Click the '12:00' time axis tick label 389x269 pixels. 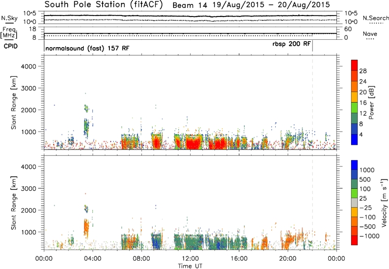tap(190, 259)
